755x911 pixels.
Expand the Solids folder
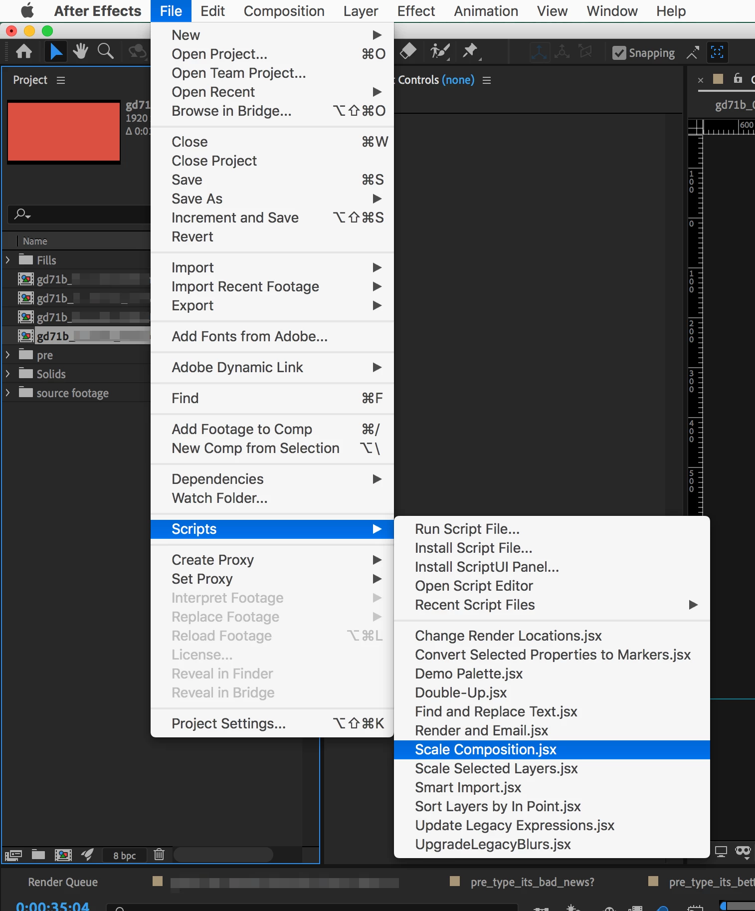click(7, 374)
